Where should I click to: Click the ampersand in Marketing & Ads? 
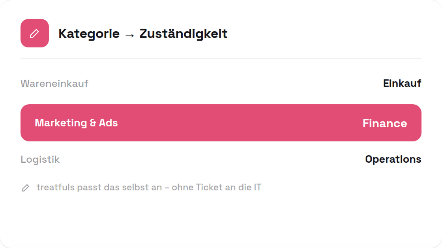(93, 123)
